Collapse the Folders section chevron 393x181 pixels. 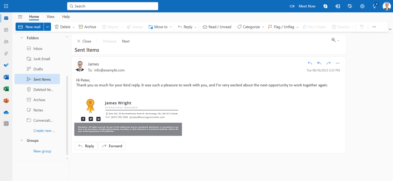[22, 38]
